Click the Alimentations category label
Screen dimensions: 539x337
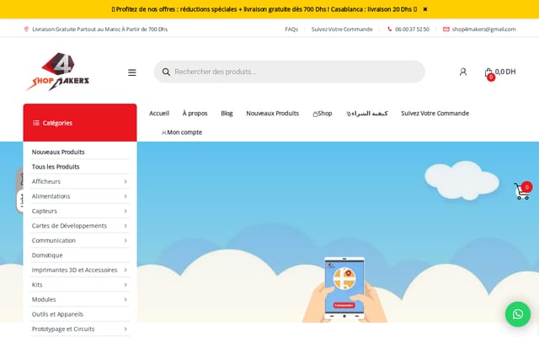51,196
